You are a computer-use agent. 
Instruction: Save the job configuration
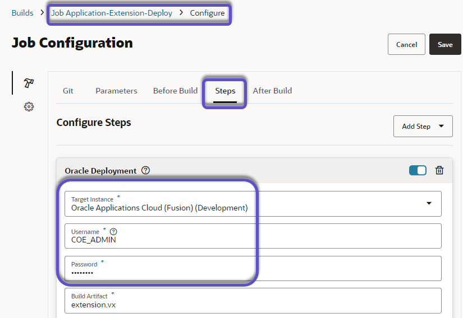[x=445, y=44]
